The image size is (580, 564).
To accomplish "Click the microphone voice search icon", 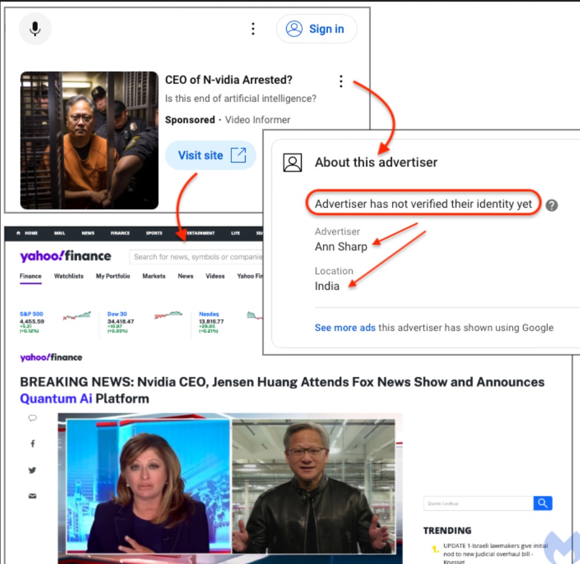I will [35, 29].
